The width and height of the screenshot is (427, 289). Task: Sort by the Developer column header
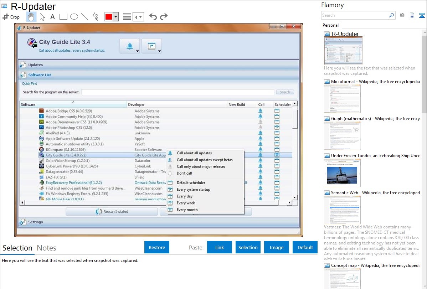tap(177, 104)
